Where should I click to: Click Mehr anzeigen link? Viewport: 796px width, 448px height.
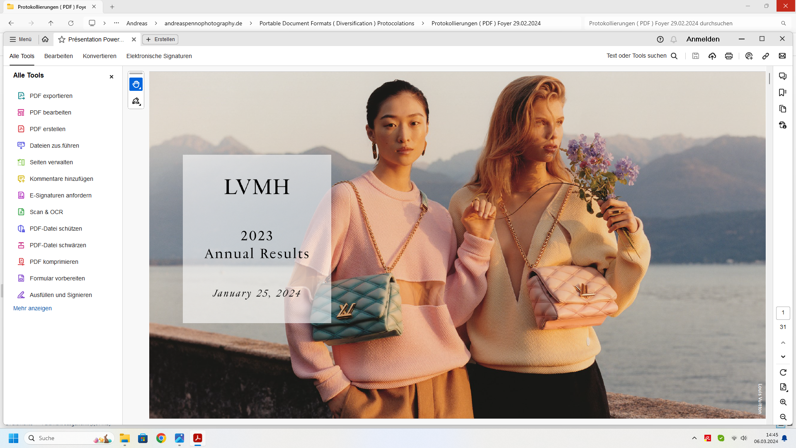(32, 308)
